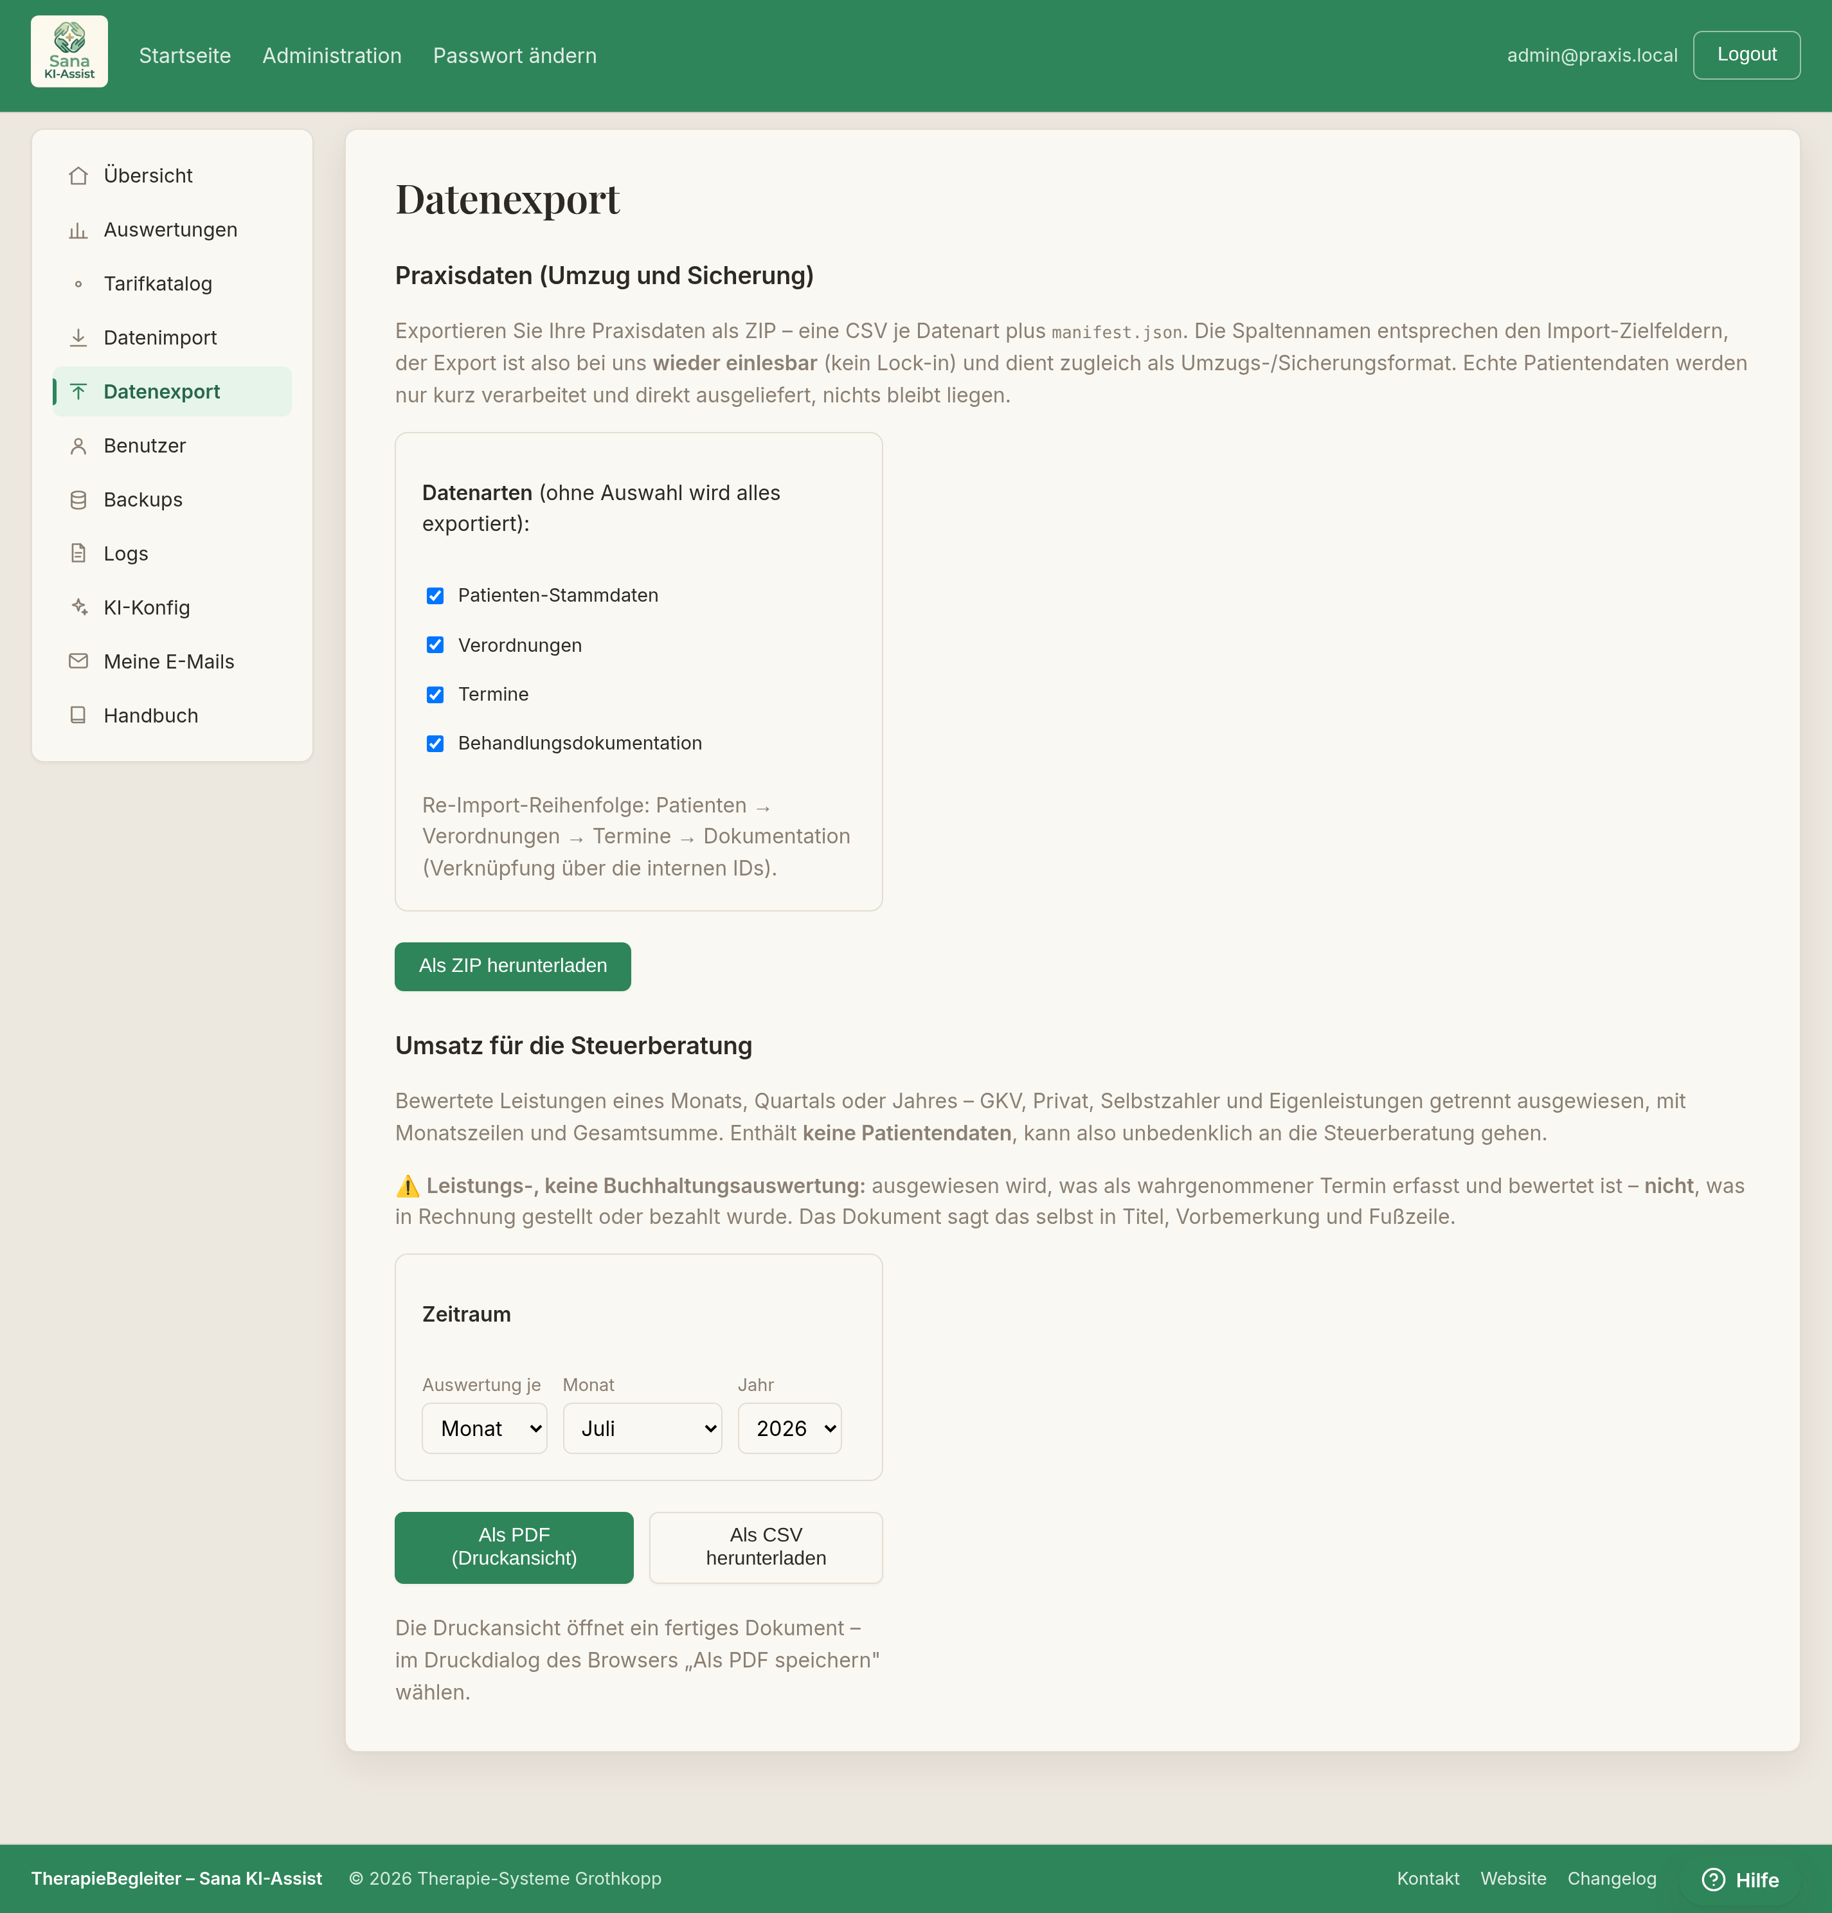
Task: Open the Monat dropdown showing Juli
Action: (x=642, y=1429)
